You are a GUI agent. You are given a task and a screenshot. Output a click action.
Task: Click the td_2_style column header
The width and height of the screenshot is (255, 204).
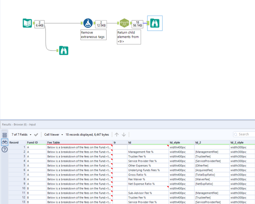(242, 143)
